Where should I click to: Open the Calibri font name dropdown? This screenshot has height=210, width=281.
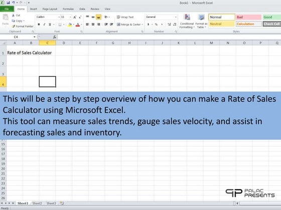point(59,17)
